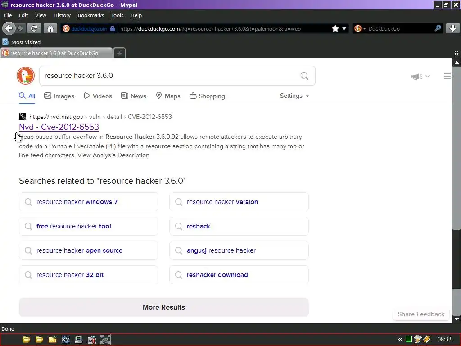Open the first folder icon in taskbar

[26, 340]
